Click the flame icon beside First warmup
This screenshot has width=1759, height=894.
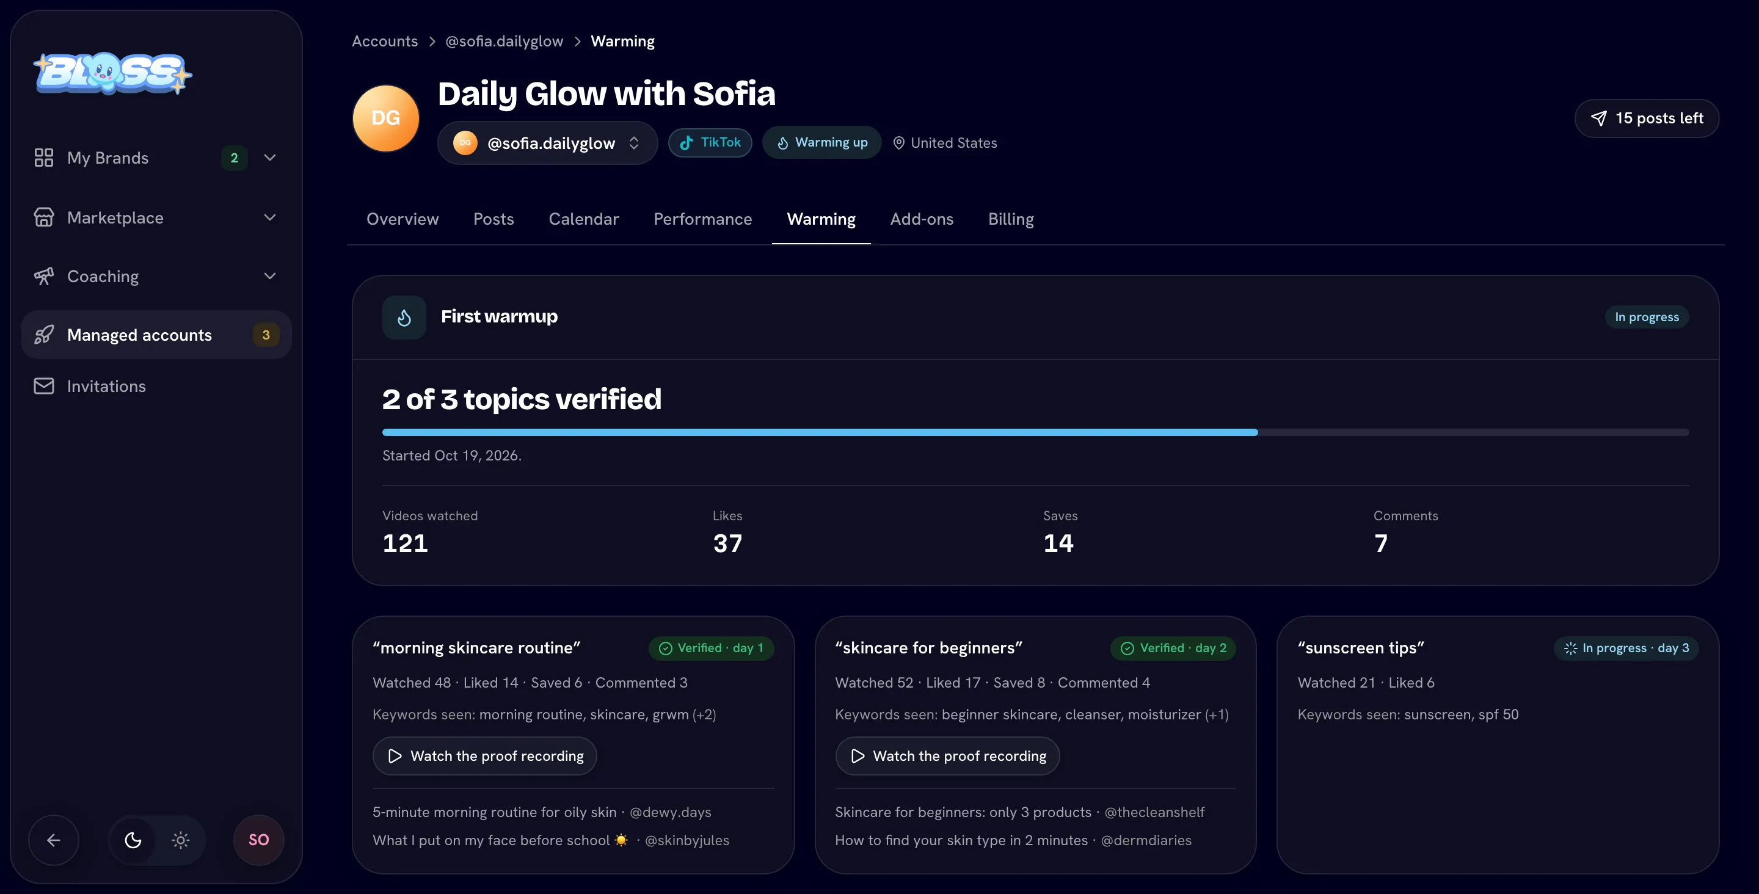tap(404, 317)
